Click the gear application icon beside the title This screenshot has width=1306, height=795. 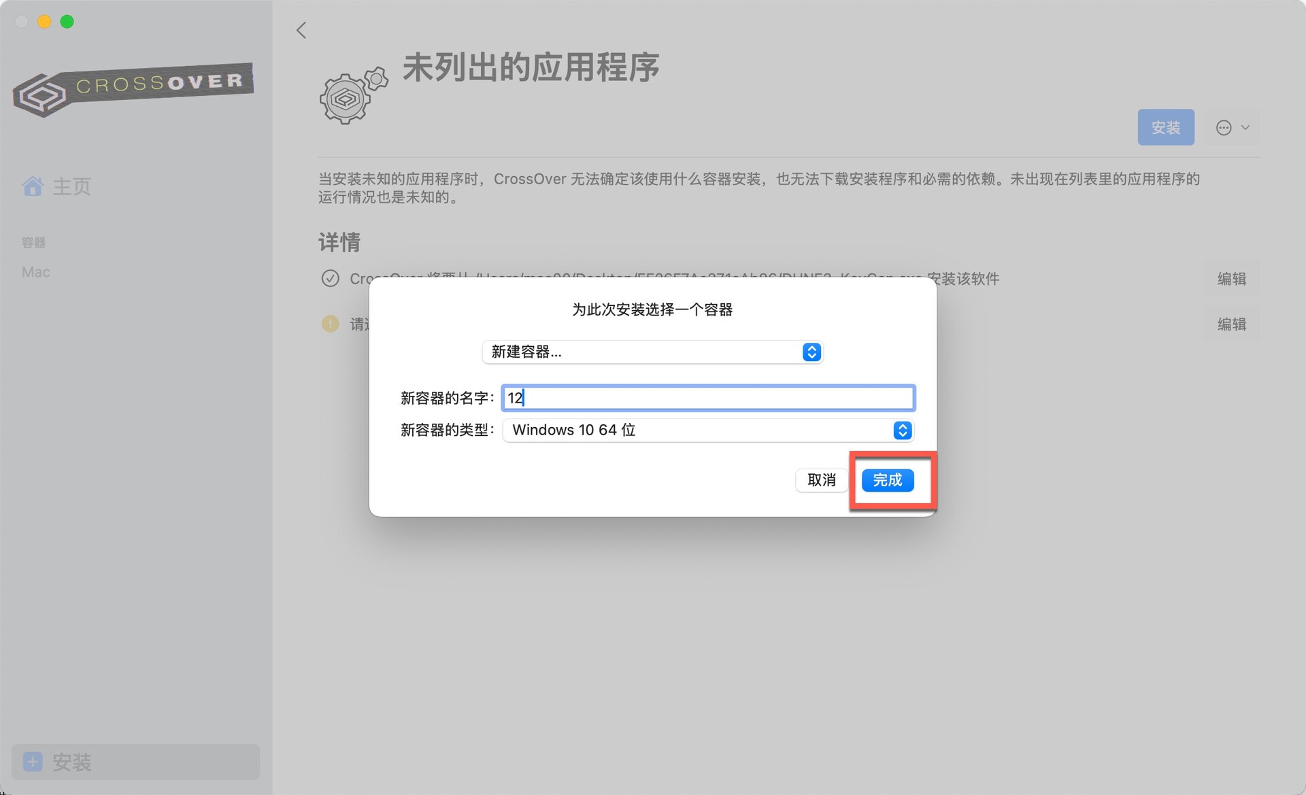tap(353, 96)
